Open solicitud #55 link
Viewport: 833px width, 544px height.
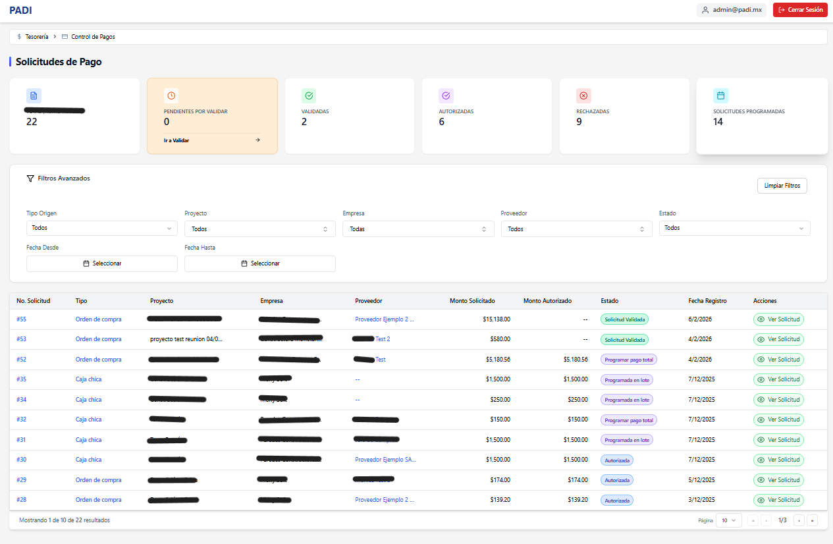22,319
